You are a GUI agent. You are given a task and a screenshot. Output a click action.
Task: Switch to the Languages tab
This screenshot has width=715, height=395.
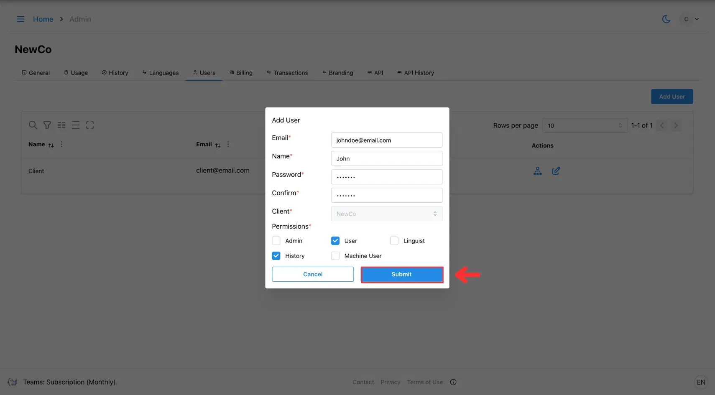(x=161, y=73)
